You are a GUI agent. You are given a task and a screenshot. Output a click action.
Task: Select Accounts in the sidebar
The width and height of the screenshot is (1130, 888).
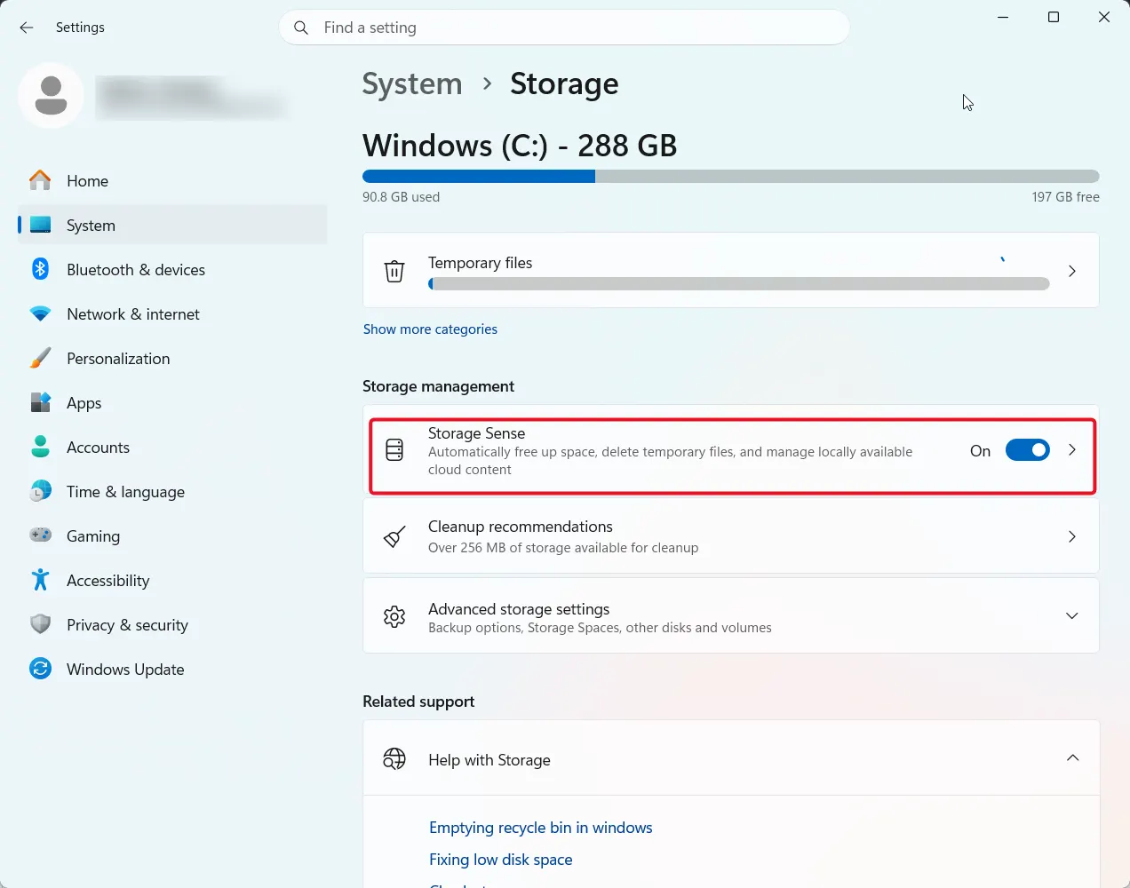[172, 447]
